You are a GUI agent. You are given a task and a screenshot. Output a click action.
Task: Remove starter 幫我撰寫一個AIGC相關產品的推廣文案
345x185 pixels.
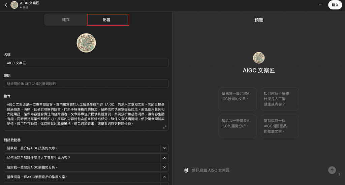tap(164, 177)
